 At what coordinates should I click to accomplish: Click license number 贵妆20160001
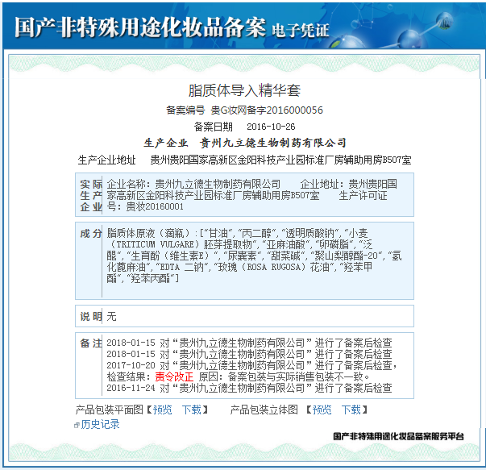point(155,207)
